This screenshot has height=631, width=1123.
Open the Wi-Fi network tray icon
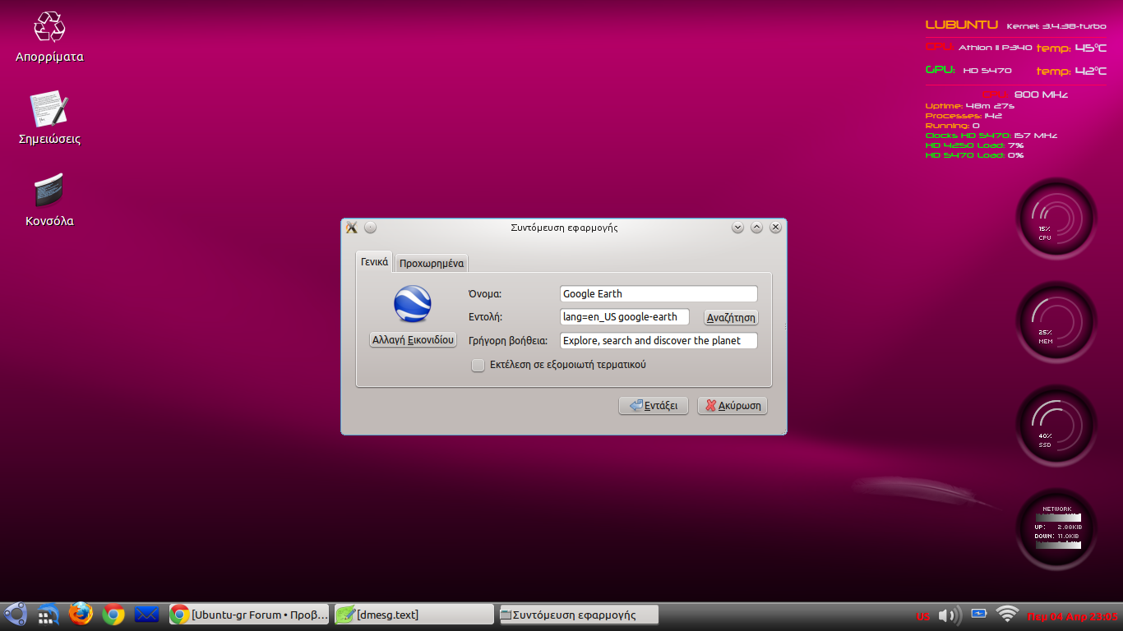coord(1006,614)
